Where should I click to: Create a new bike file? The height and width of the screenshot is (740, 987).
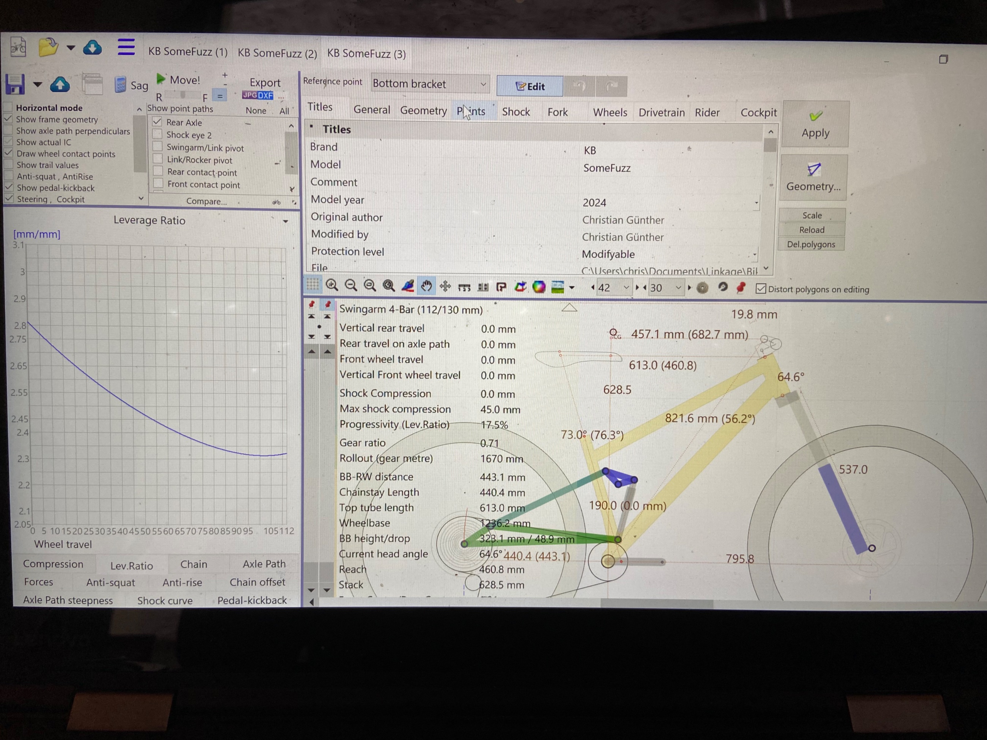(x=18, y=47)
